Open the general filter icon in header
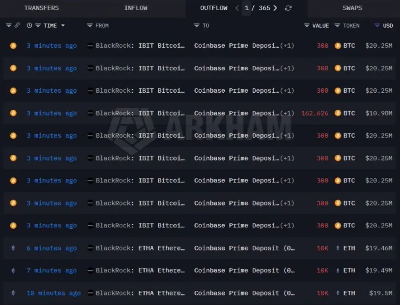 [x=9, y=25]
